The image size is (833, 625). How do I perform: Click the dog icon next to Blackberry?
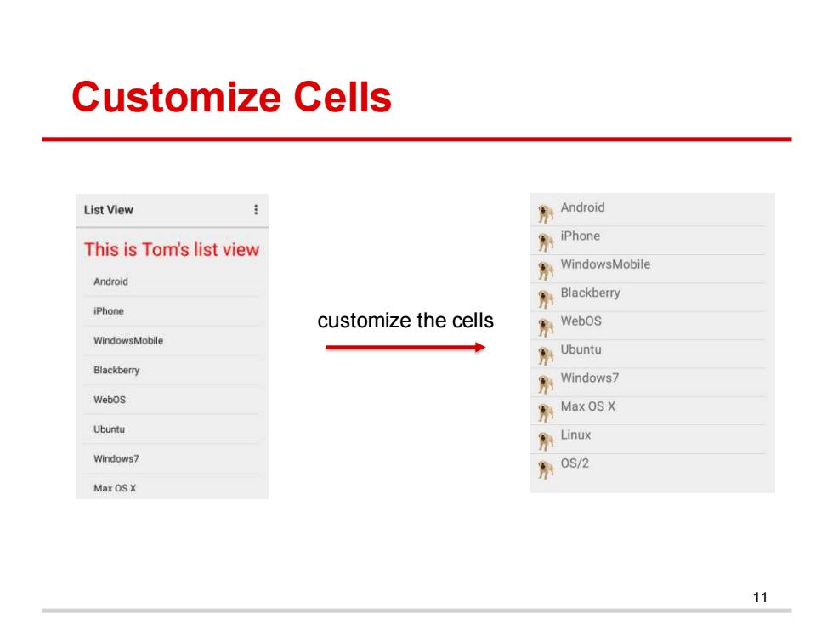click(546, 299)
